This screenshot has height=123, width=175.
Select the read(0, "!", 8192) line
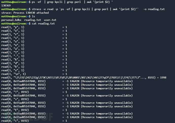click(x=15, y=92)
